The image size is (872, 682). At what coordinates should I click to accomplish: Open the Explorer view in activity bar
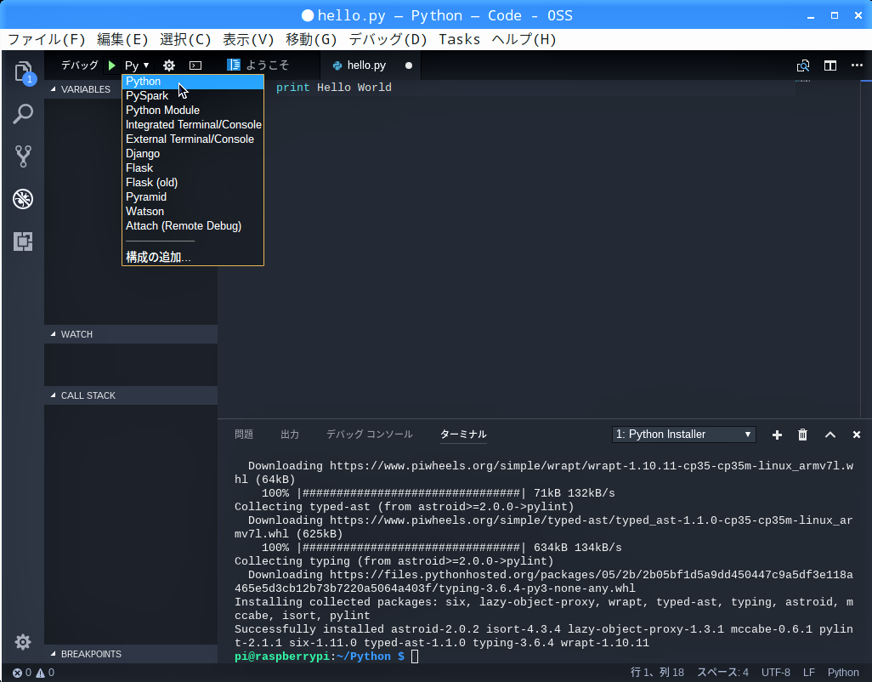pyautogui.click(x=23, y=71)
